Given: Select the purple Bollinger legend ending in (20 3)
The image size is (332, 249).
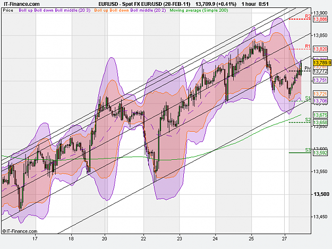Looking at the screenshot, I should [54, 10].
